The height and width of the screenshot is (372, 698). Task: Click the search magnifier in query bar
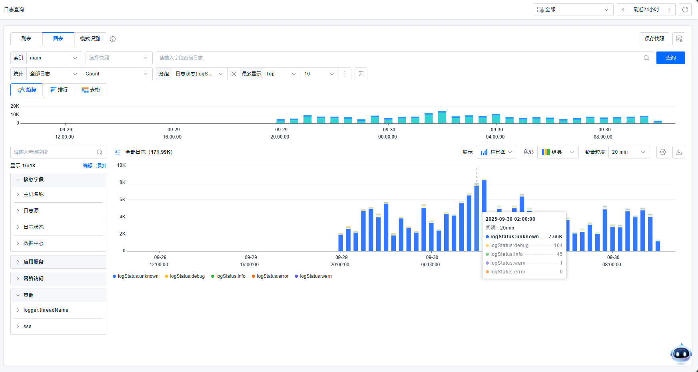coord(646,58)
